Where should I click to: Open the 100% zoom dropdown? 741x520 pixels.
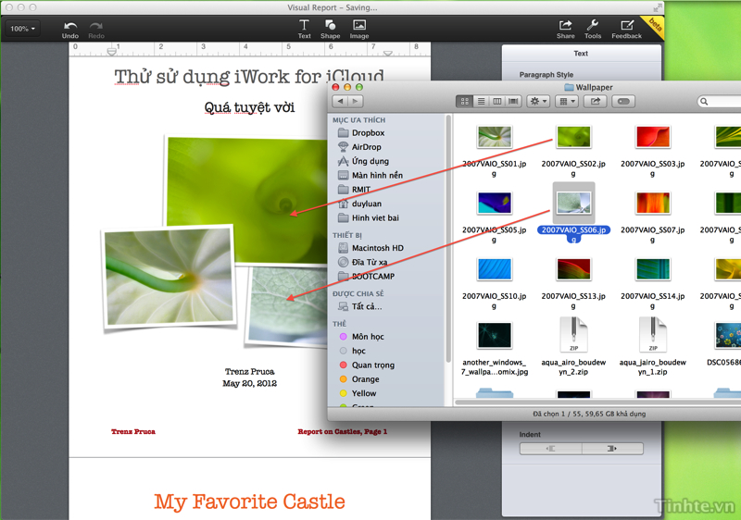tap(22, 29)
